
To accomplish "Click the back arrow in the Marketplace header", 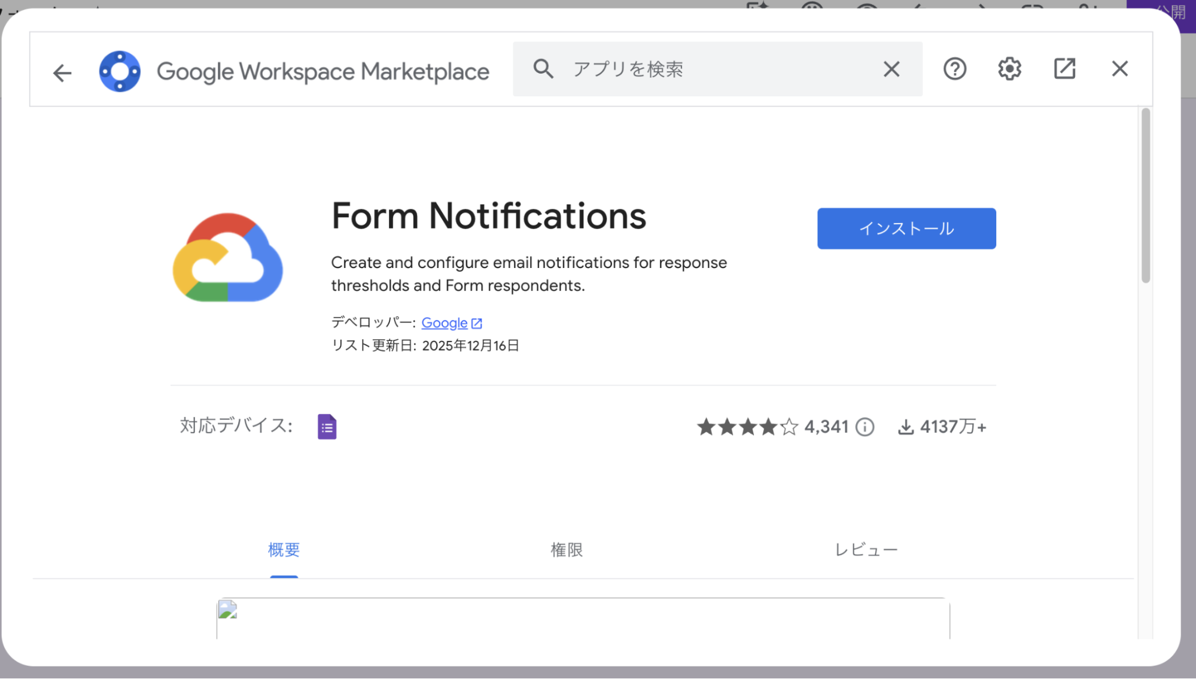I will pyautogui.click(x=62, y=72).
